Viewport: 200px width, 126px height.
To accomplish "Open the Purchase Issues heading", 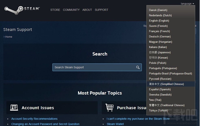I will 132,108.
